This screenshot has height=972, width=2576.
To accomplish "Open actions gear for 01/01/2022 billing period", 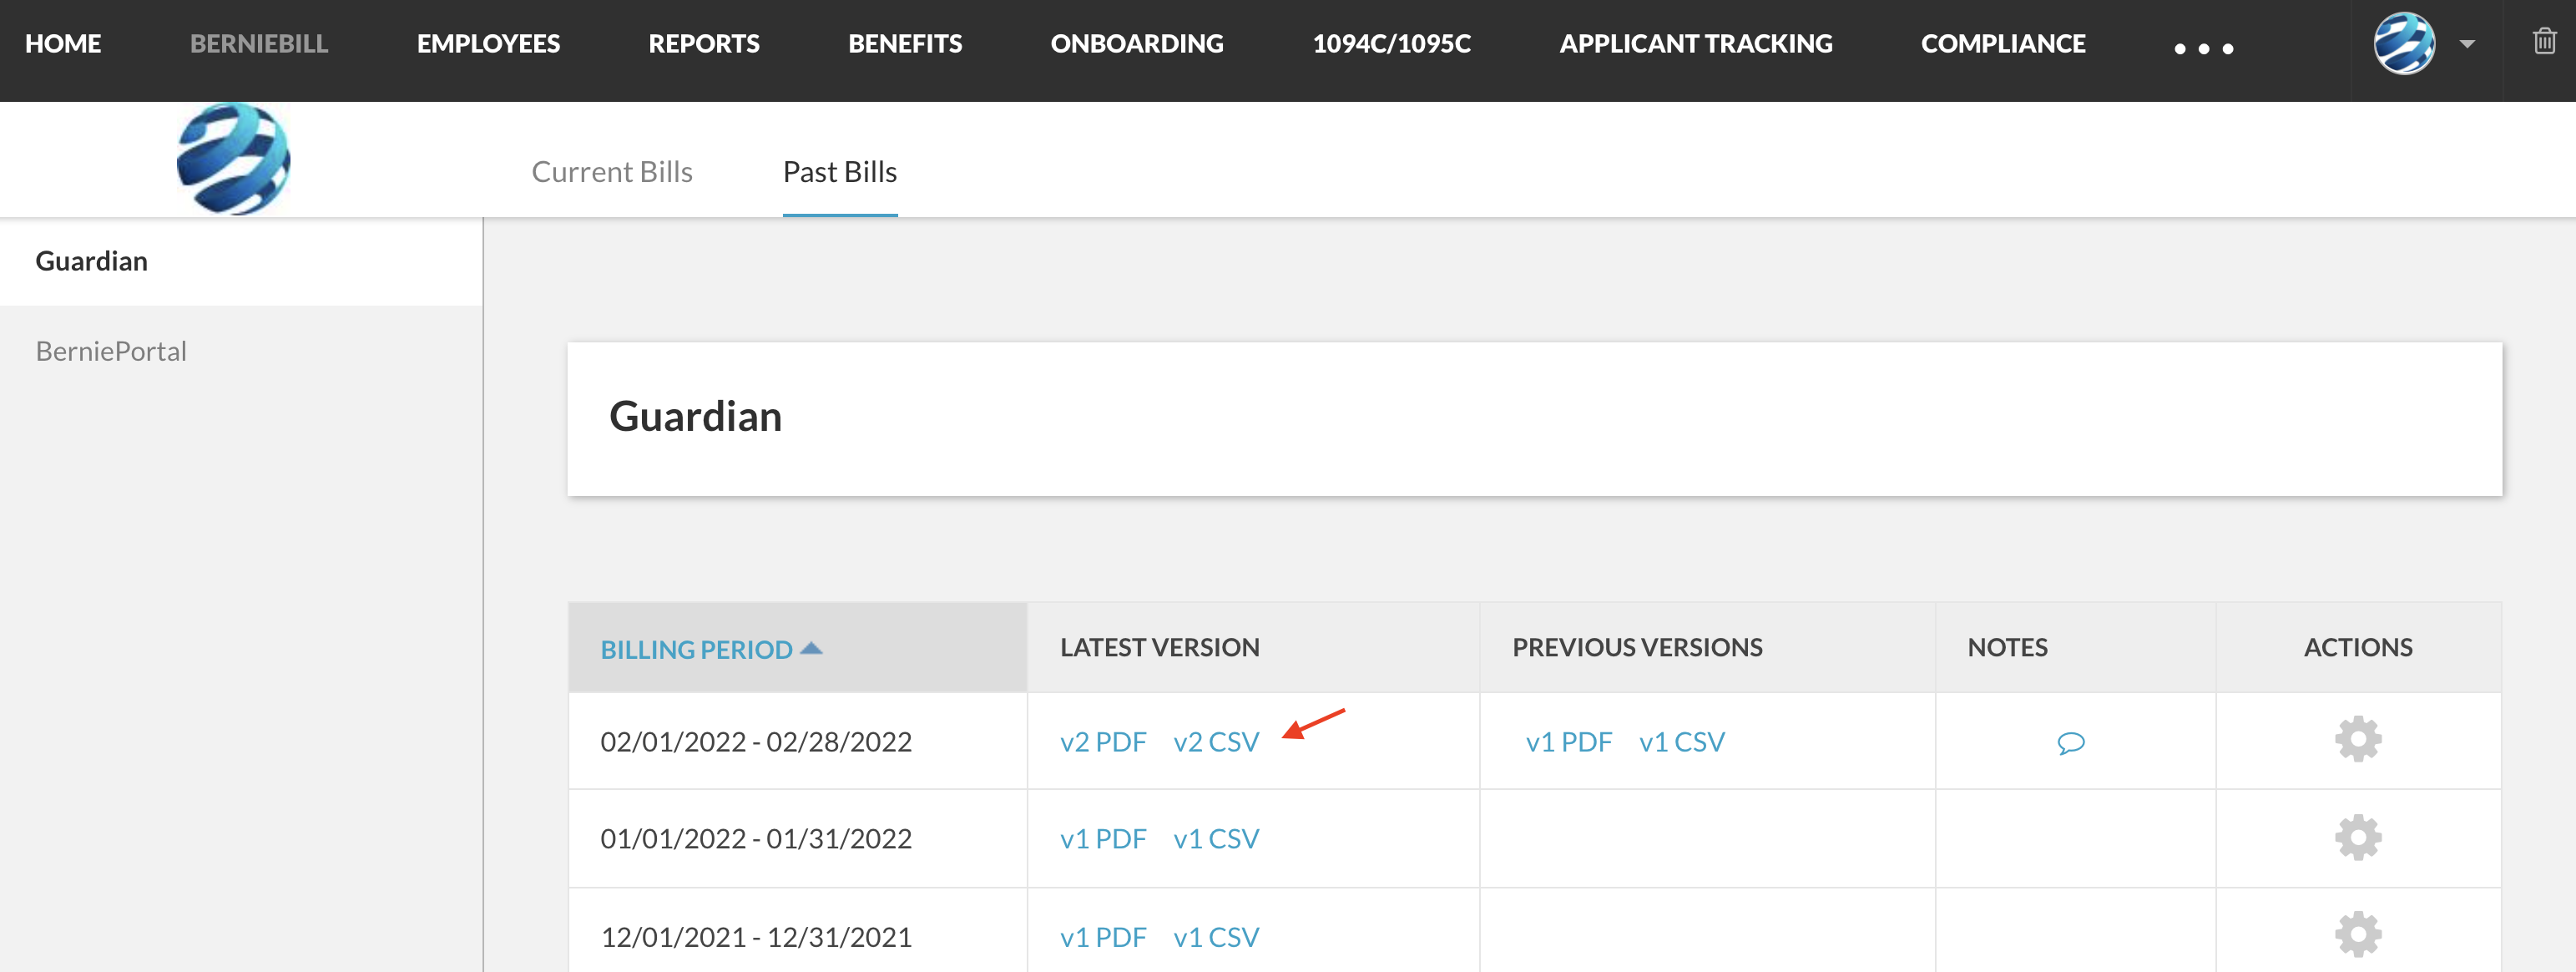I will [x=2358, y=837].
